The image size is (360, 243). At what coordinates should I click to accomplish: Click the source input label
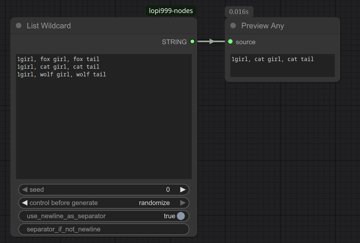245,42
